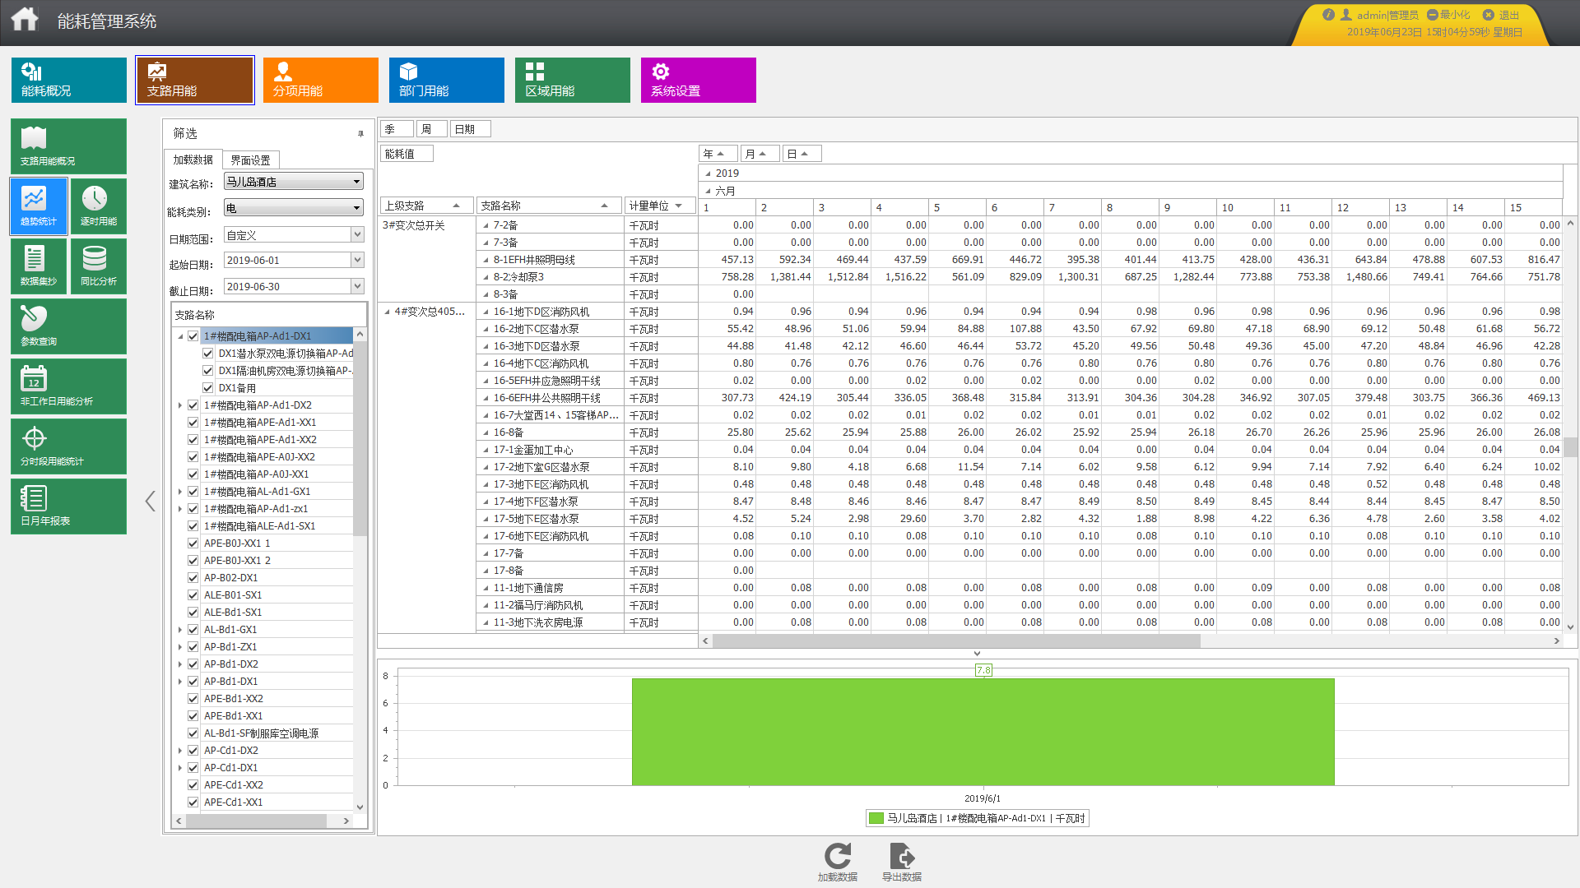Image resolution: width=1580 pixels, height=888 pixels.
Task: Open 起始日期 start date dropdown
Action: click(357, 261)
